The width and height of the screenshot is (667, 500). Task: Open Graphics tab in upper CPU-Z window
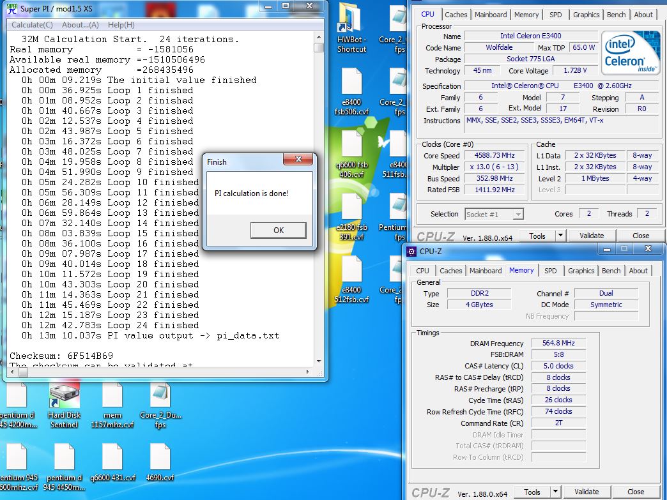pos(586,15)
